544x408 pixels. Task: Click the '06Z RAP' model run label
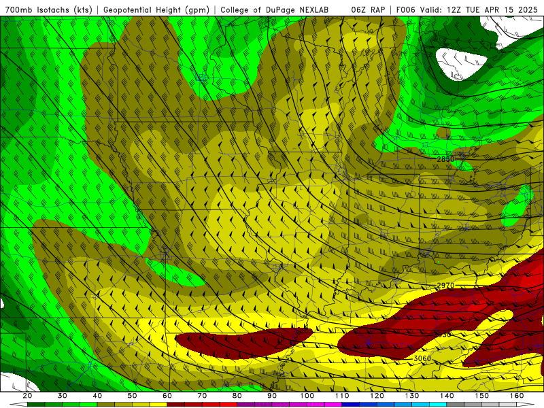(368, 10)
